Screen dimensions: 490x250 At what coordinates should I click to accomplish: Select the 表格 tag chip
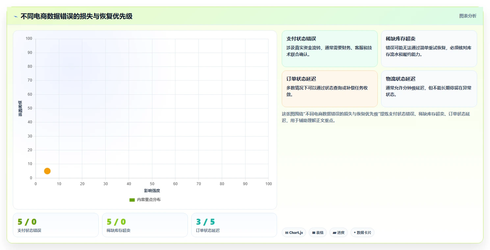tap(318, 233)
